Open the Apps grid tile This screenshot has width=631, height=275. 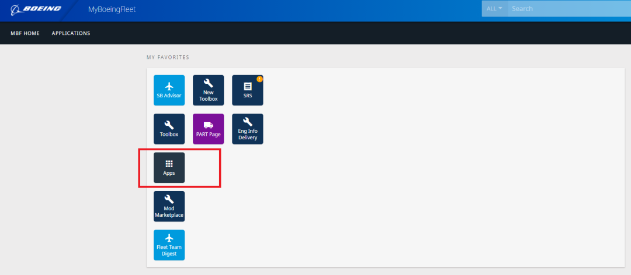point(169,168)
